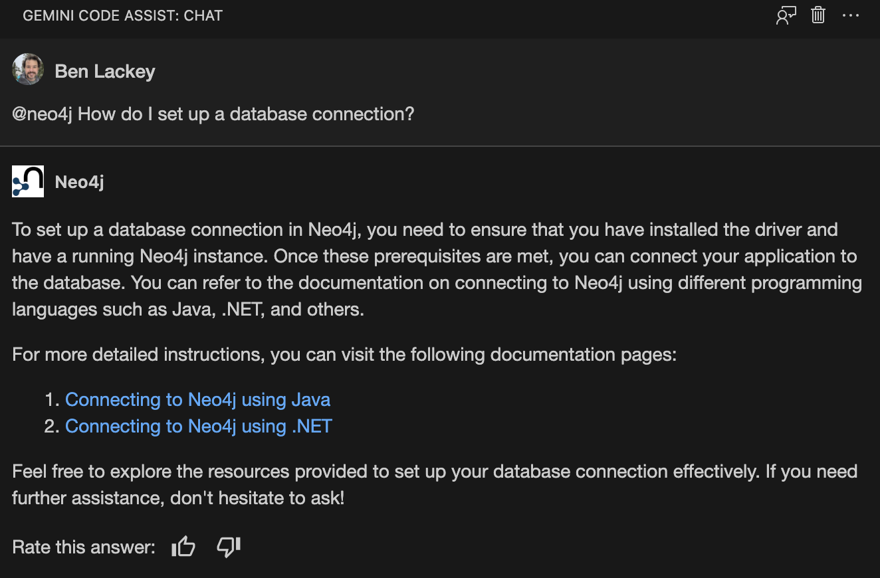Click the Neo4j agent avatar icon
The width and height of the screenshot is (880, 578).
tap(27, 181)
